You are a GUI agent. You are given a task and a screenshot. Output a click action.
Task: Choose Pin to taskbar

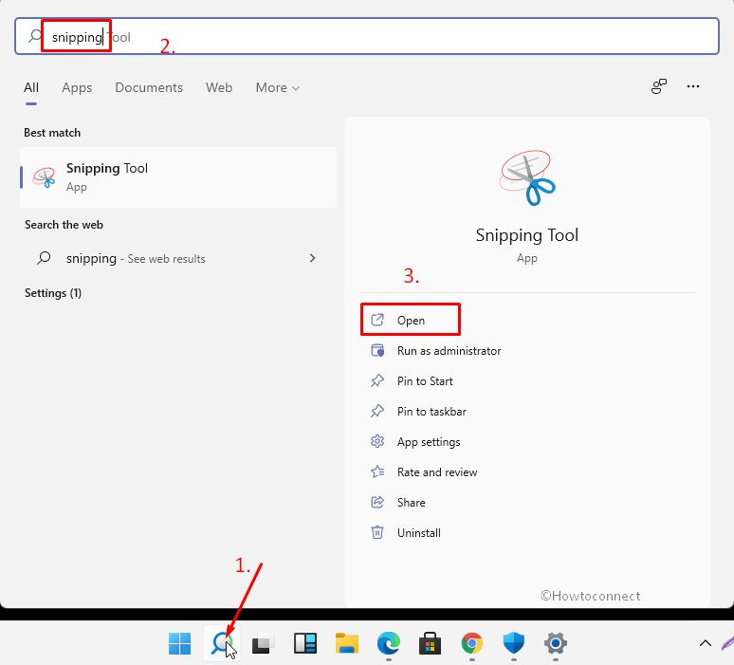[431, 412]
